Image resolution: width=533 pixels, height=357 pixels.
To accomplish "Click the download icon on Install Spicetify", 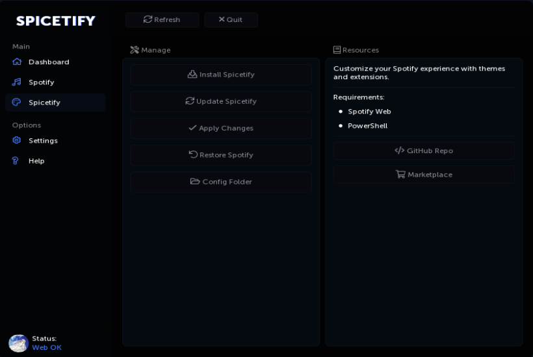I will (192, 74).
